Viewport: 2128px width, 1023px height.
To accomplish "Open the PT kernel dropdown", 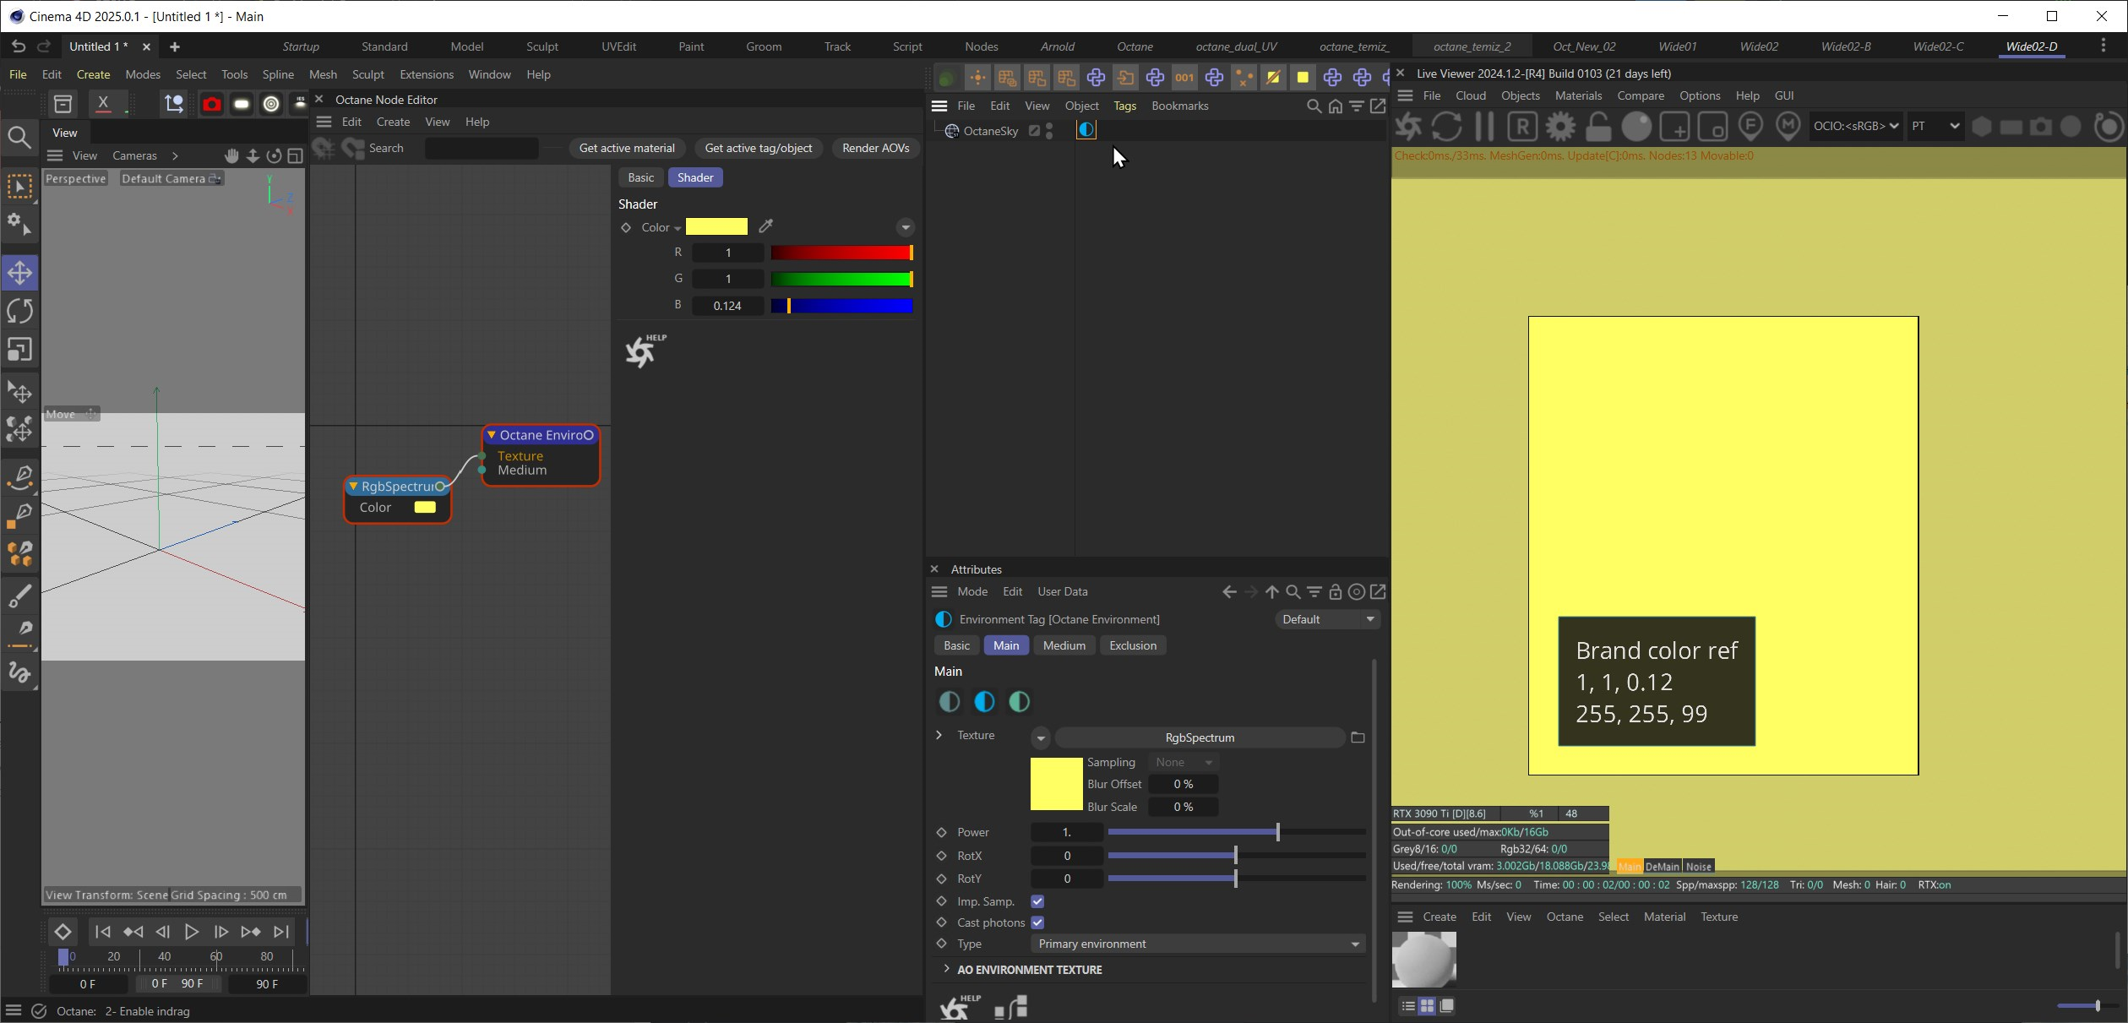I will 1935,126.
